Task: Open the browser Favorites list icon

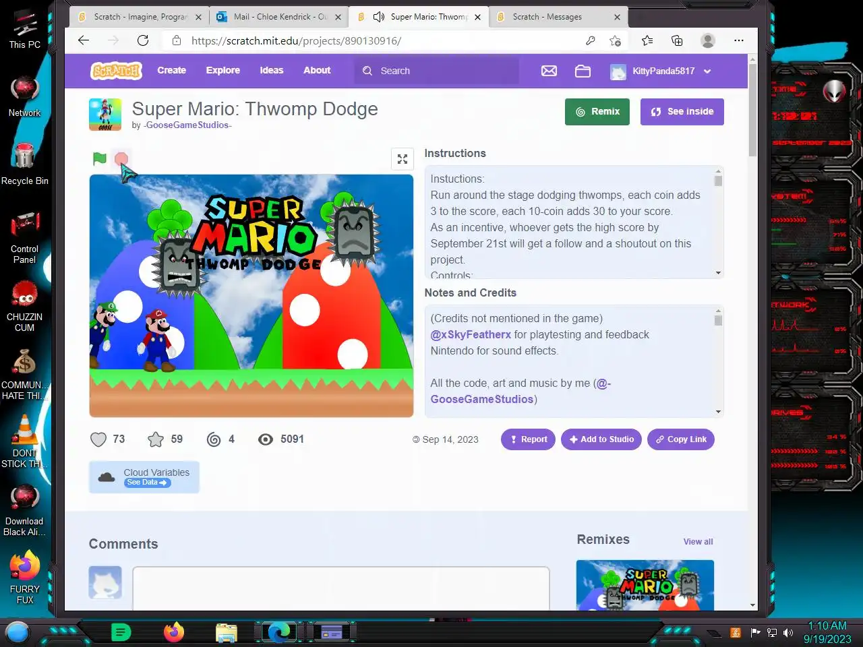Action: [647, 40]
